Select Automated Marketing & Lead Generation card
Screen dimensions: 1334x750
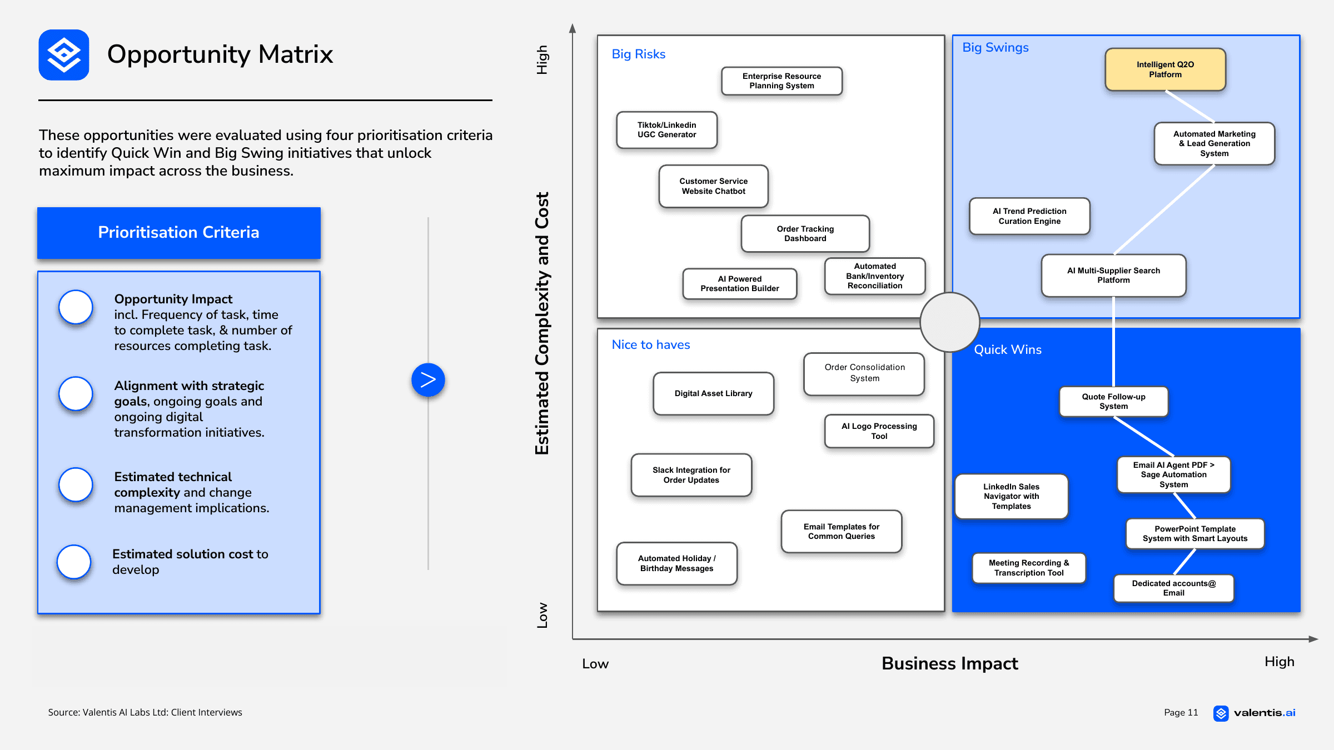1214,144
